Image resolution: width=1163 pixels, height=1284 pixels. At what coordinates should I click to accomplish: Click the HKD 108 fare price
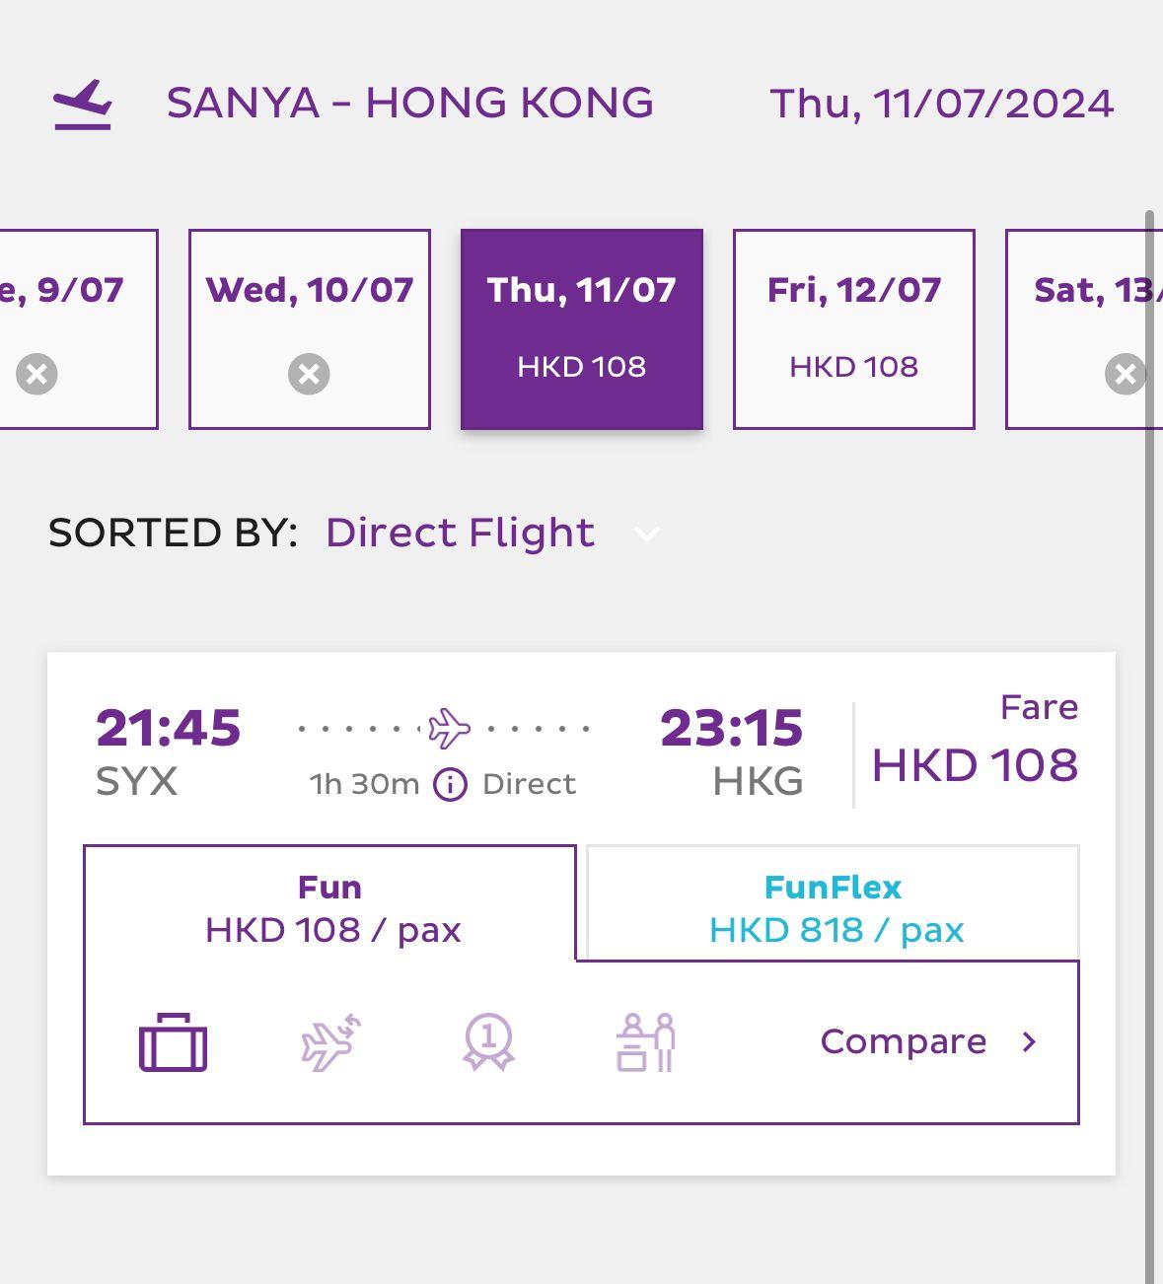tap(975, 766)
